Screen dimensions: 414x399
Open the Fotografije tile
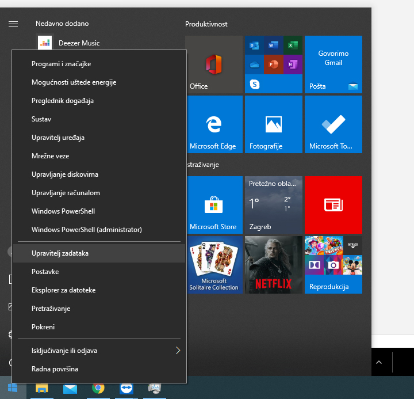coord(273,124)
